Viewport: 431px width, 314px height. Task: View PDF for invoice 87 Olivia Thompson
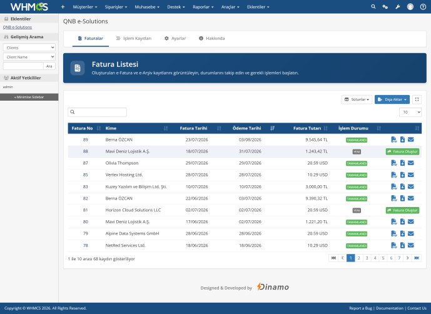point(394,163)
